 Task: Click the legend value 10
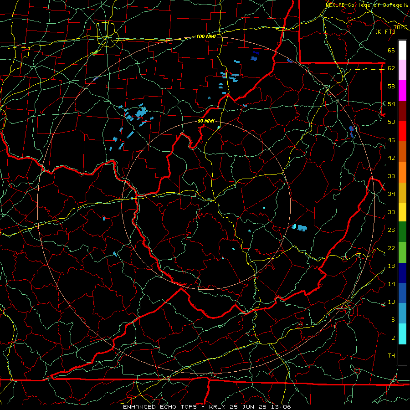pyautogui.click(x=391, y=302)
